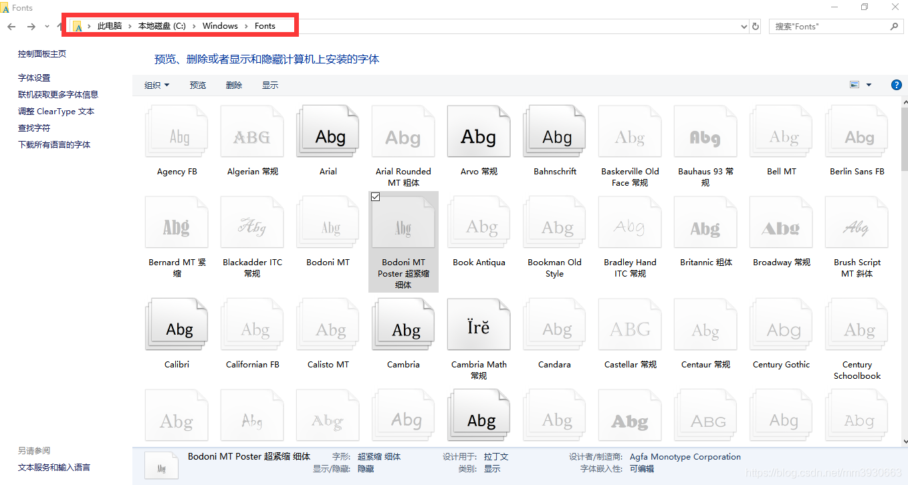The image size is (908, 485).
Task: Uncheck the Bodoni MT Poster checkbox
Action: 375,197
